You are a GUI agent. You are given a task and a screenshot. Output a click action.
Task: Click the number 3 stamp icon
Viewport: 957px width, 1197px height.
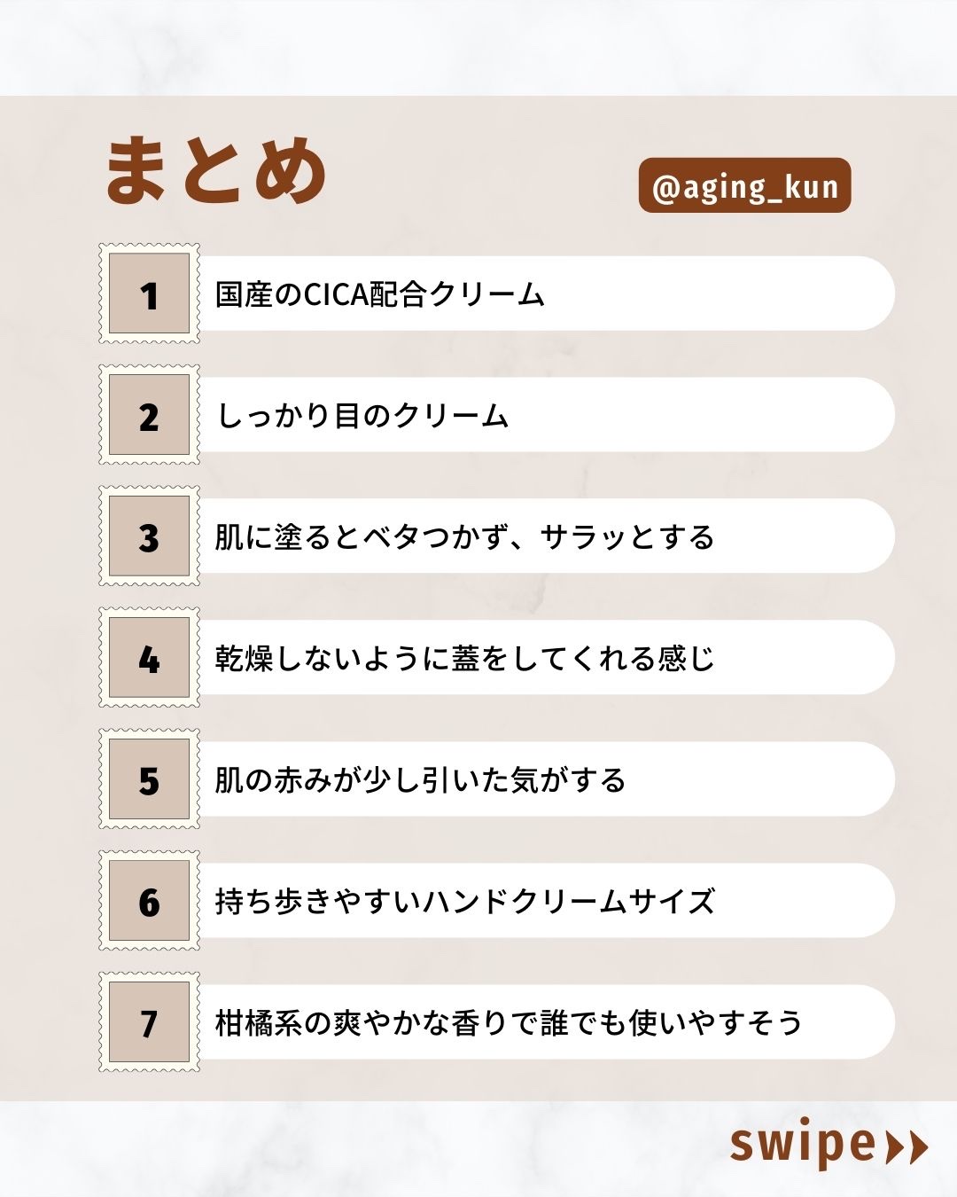(149, 536)
